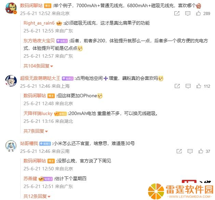Like the comment with 289 likes
Image resolution: width=215 pixels, height=200 pixels.
coord(198,13)
